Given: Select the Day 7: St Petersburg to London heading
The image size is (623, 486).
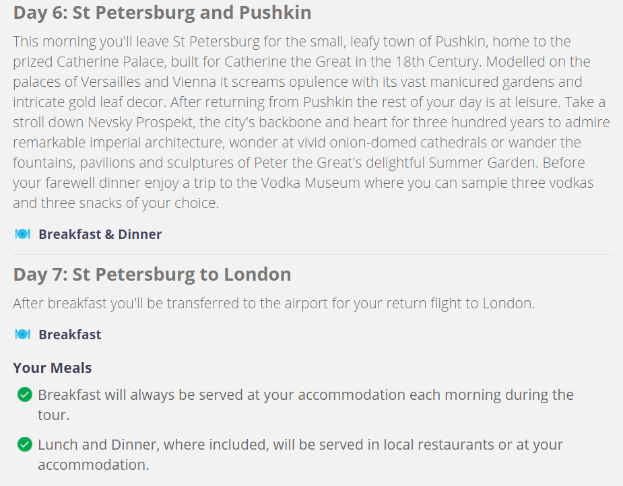Looking at the screenshot, I should 152,275.
